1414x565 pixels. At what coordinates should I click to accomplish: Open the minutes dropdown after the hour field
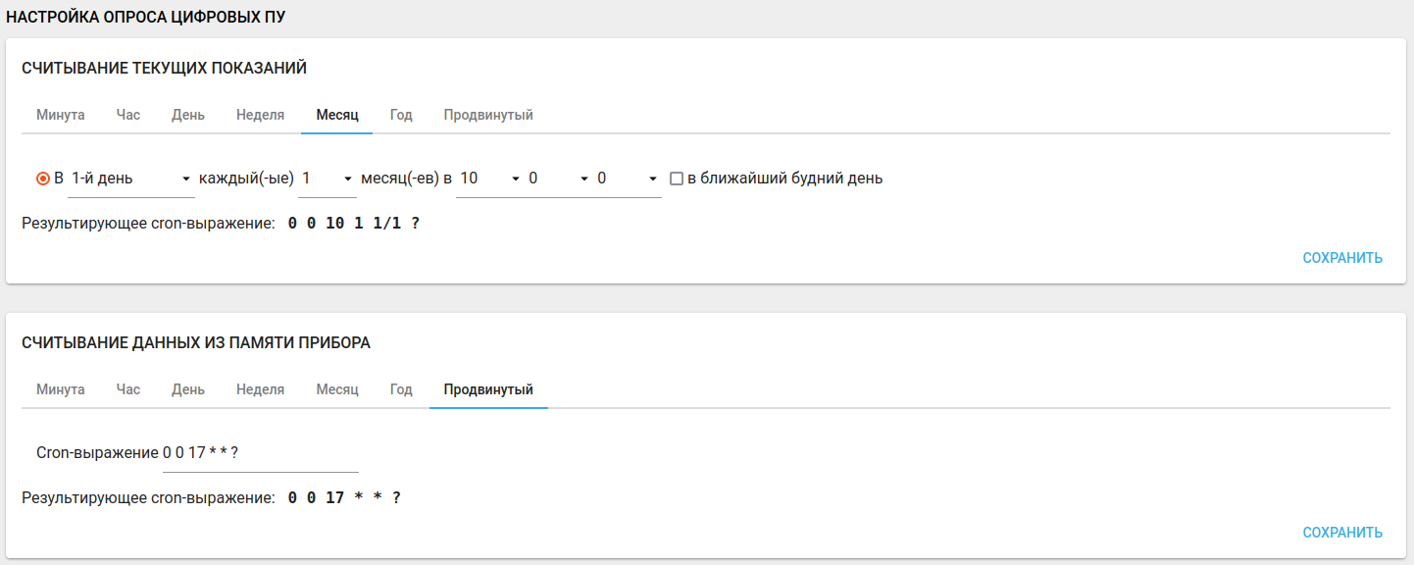558,179
